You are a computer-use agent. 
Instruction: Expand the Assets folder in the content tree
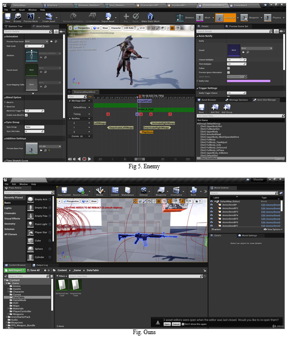point(8,289)
